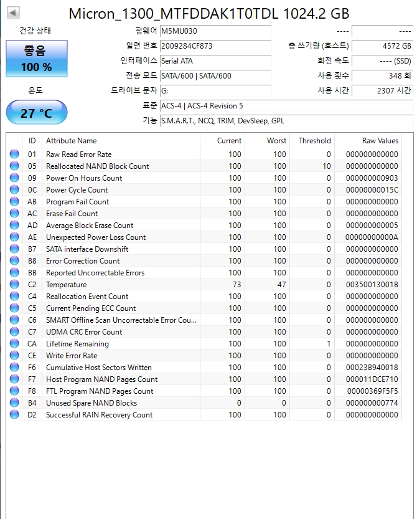Screen dimensions: 417x519
Task: Click status icon for Erase Fail Count
Action: (14, 213)
